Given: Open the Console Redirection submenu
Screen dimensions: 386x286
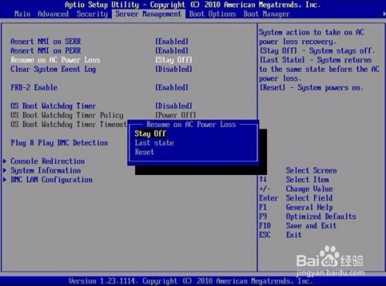Looking at the screenshot, I should (x=48, y=161).
